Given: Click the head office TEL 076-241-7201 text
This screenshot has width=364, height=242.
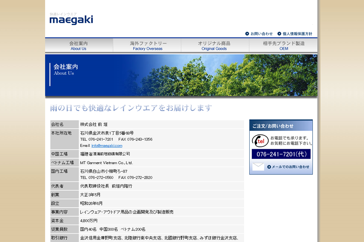Looking at the screenshot, I should (96, 139).
